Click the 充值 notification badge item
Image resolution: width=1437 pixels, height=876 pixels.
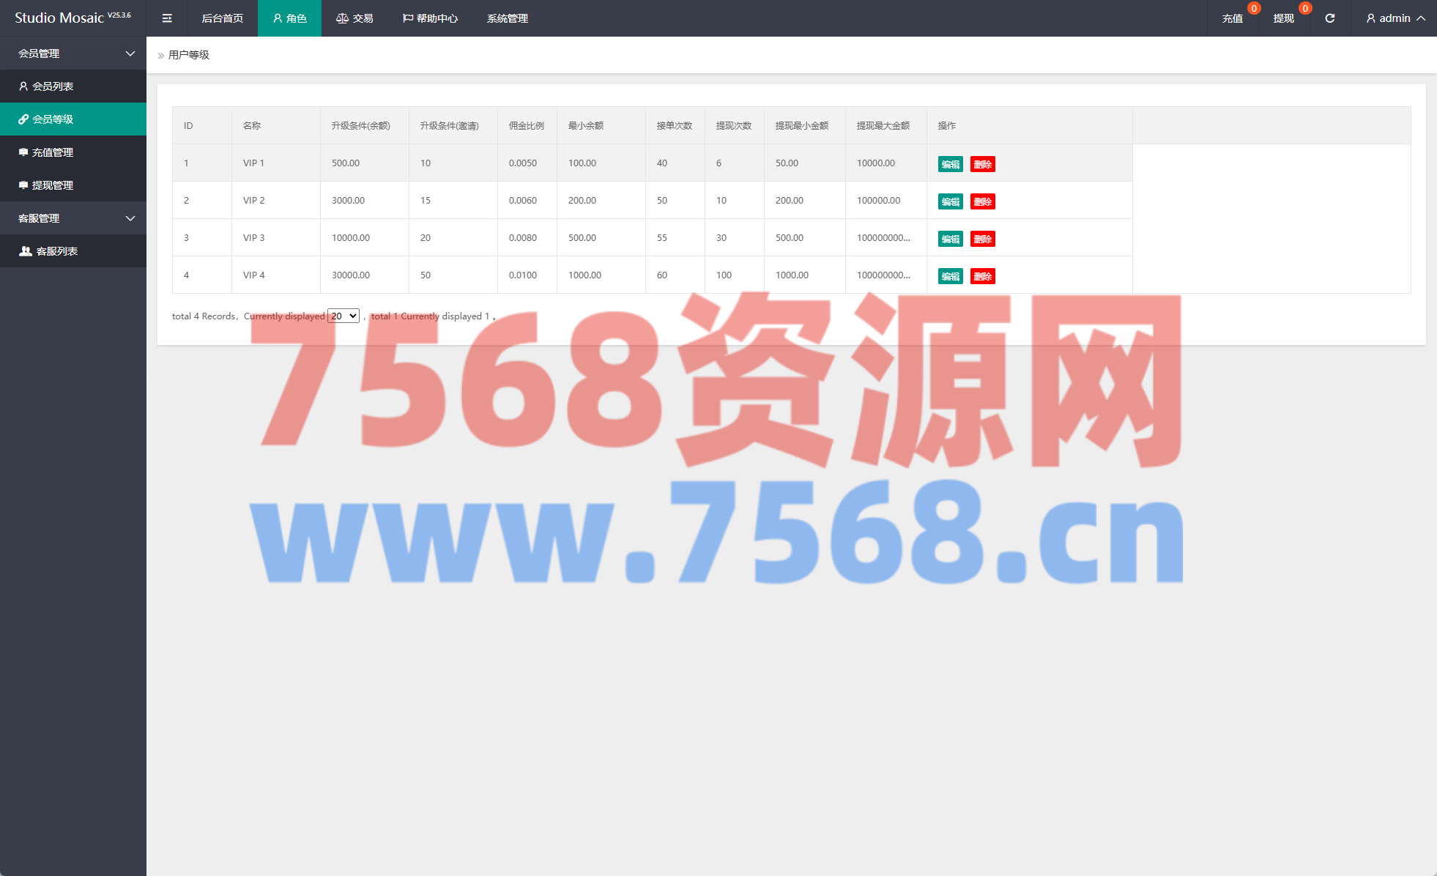coord(1233,18)
